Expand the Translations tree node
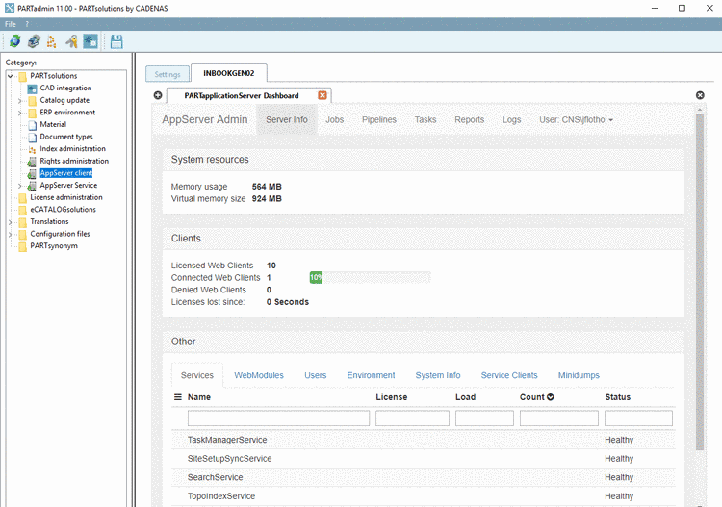Image resolution: width=722 pixels, height=507 pixels. pyautogui.click(x=11, y=222)
